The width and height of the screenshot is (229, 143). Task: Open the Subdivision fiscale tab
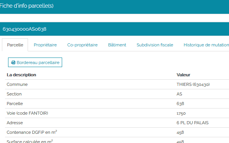(155, 45)
